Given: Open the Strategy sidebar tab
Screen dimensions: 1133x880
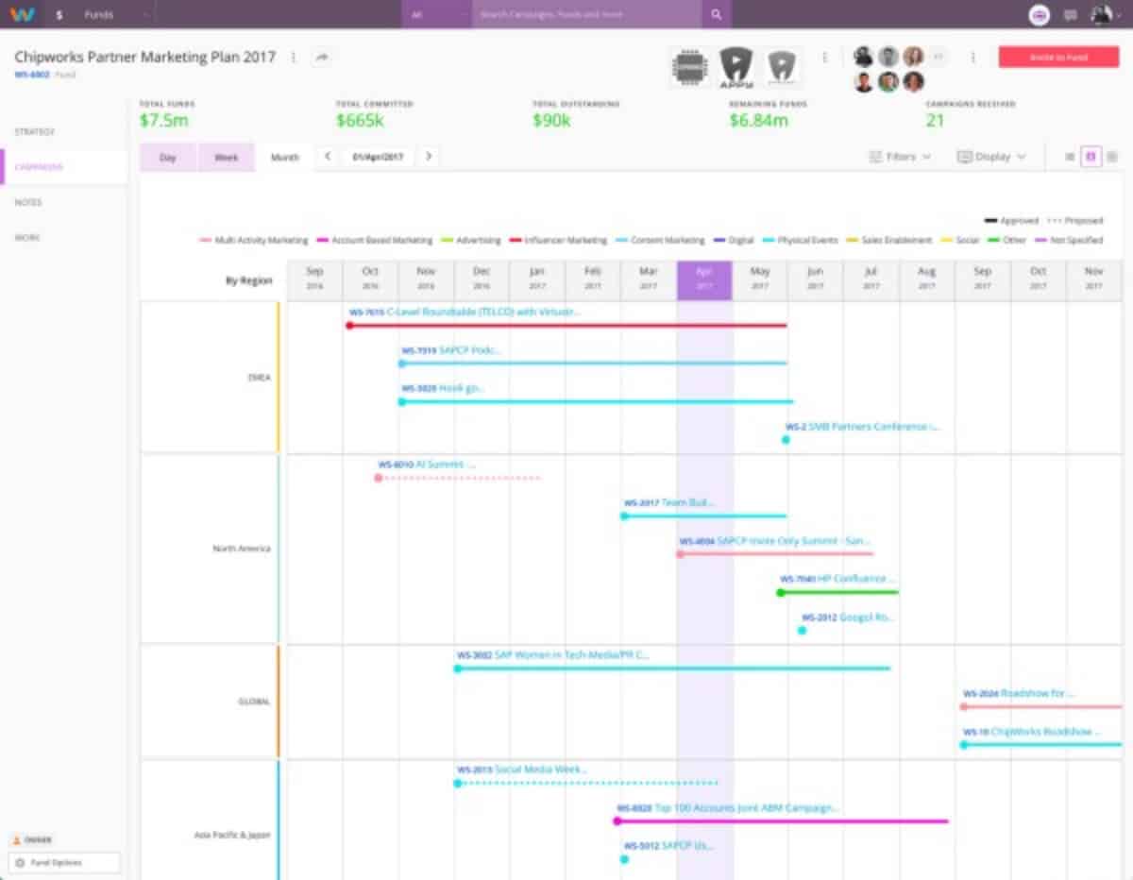Looking at the screenshot, I should (x=34, y=131).
